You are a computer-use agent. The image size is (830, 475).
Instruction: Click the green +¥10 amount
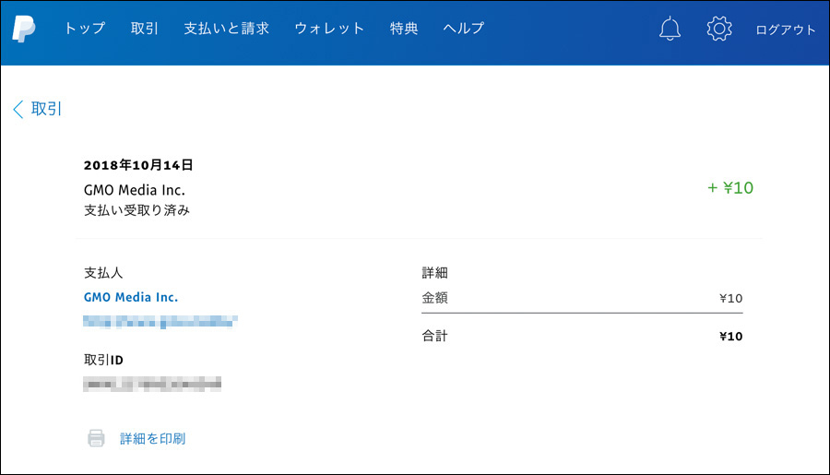(730, 188)
